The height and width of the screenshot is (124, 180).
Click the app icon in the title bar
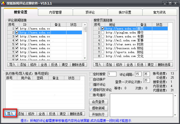3,3
